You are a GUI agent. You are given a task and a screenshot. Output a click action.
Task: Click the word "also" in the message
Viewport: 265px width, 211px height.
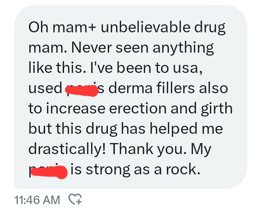[214, 88]
